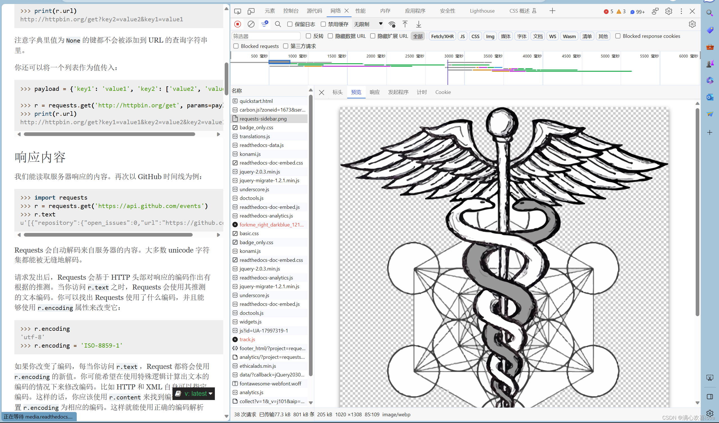Switch to the 响应 response tab

pos(374,92)
